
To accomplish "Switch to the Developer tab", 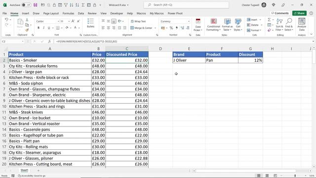I will 117,13.
